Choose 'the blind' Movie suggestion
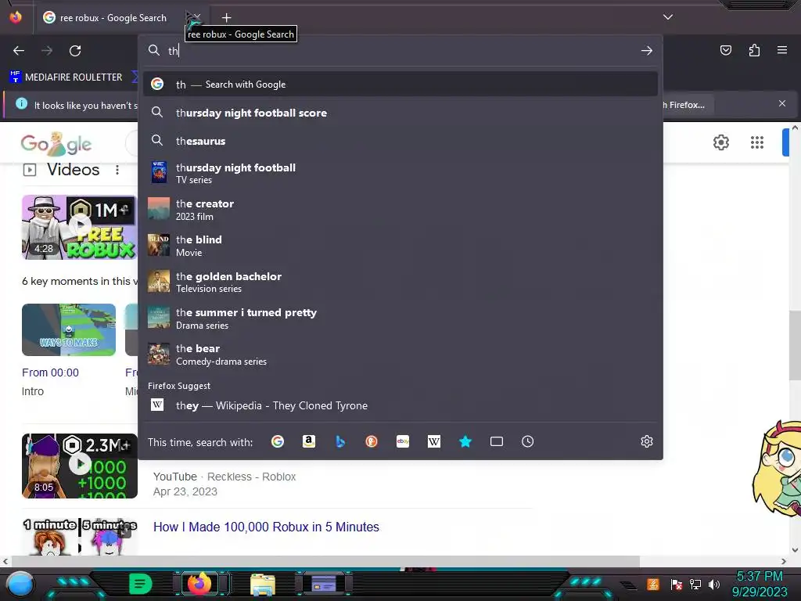The width and height of the screenshot is (801, 601). pyautogui.click(x=400, y=245)
